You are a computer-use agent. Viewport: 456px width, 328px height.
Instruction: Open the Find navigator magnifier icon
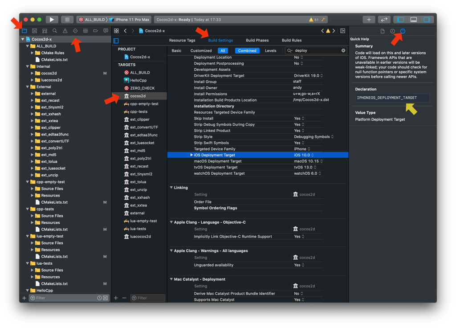(x=55, y=31)
